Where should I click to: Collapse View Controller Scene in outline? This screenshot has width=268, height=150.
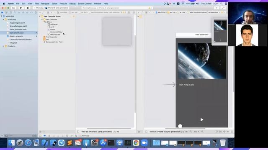[x=40, y=16]
